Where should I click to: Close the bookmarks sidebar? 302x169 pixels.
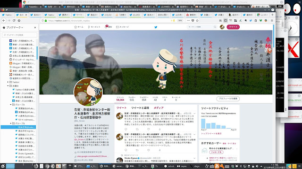[x=35, y=28]
